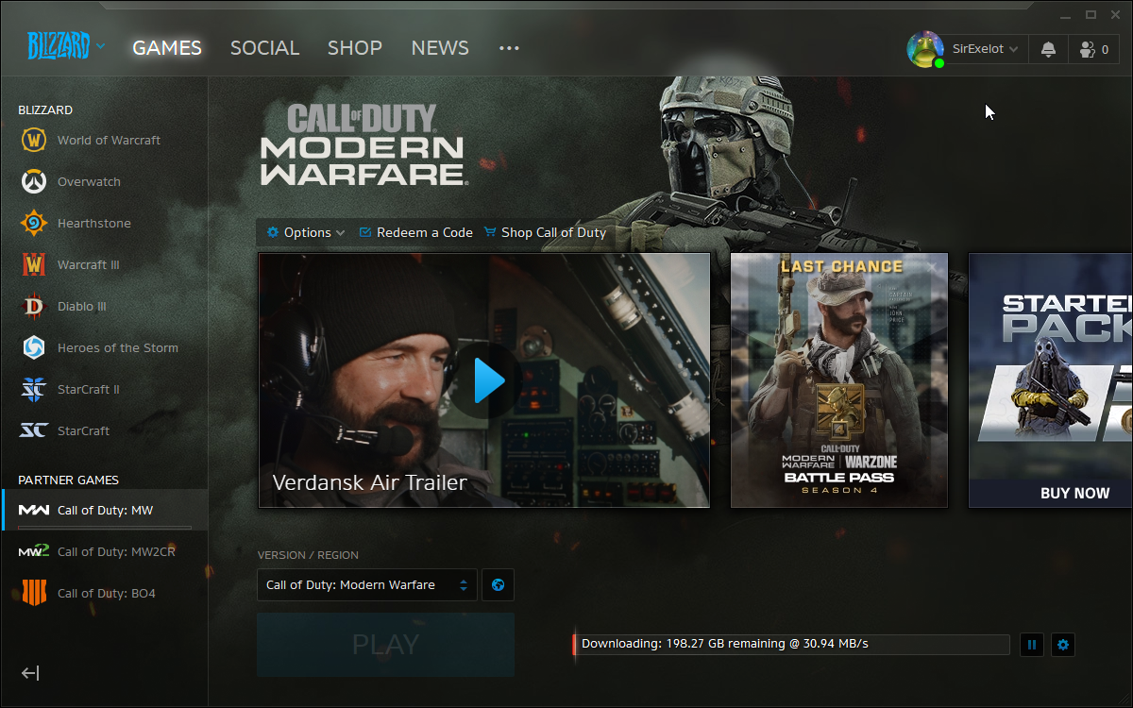Open the Version/Region game selector
This screenshot has height=708, width=1133.
367,585
